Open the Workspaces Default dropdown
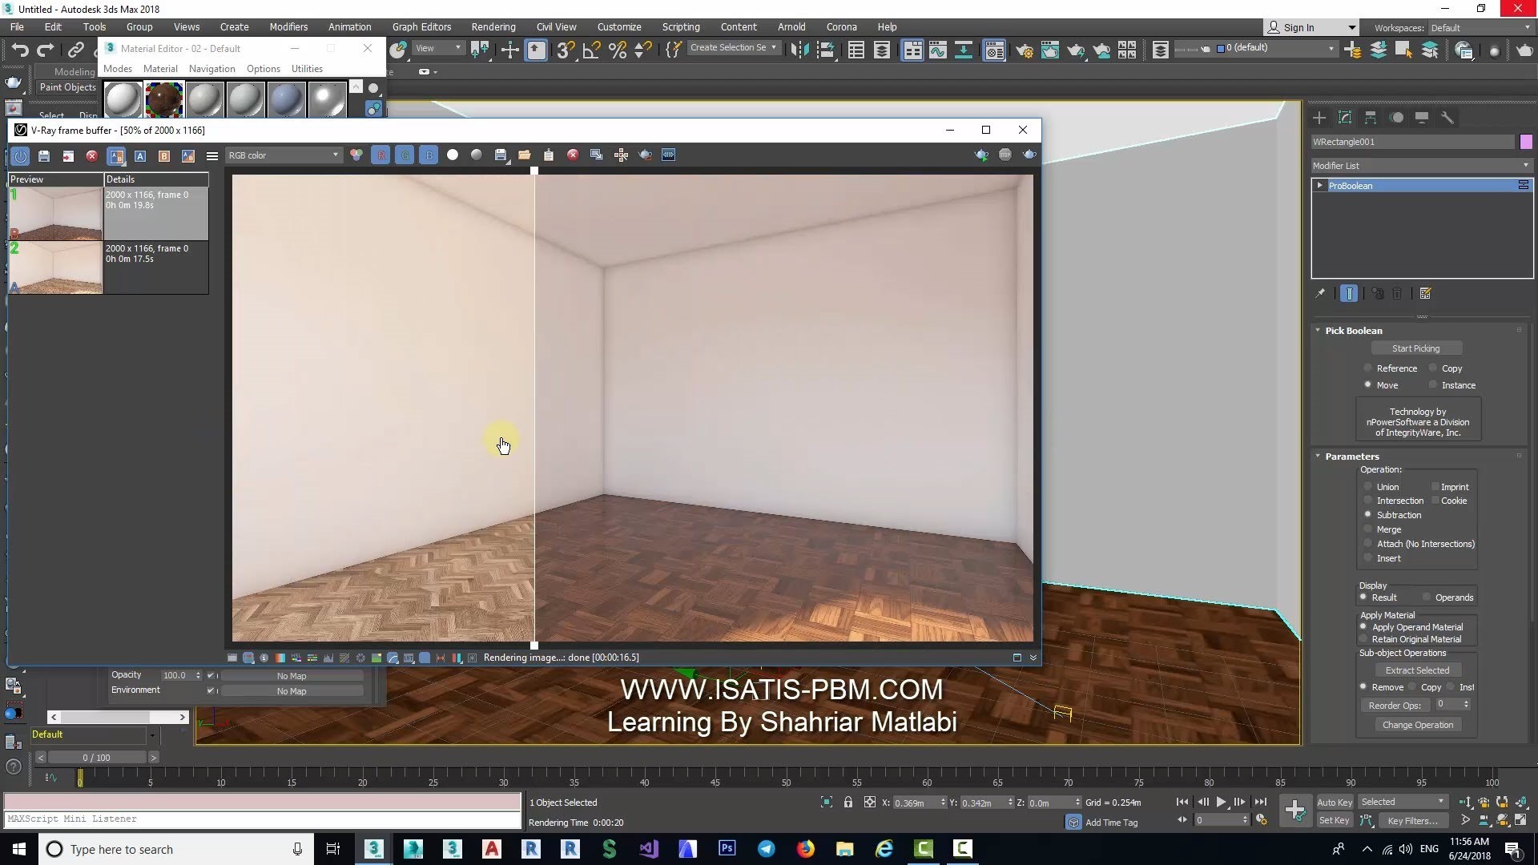The image size is (1538, 865). 1480,28
